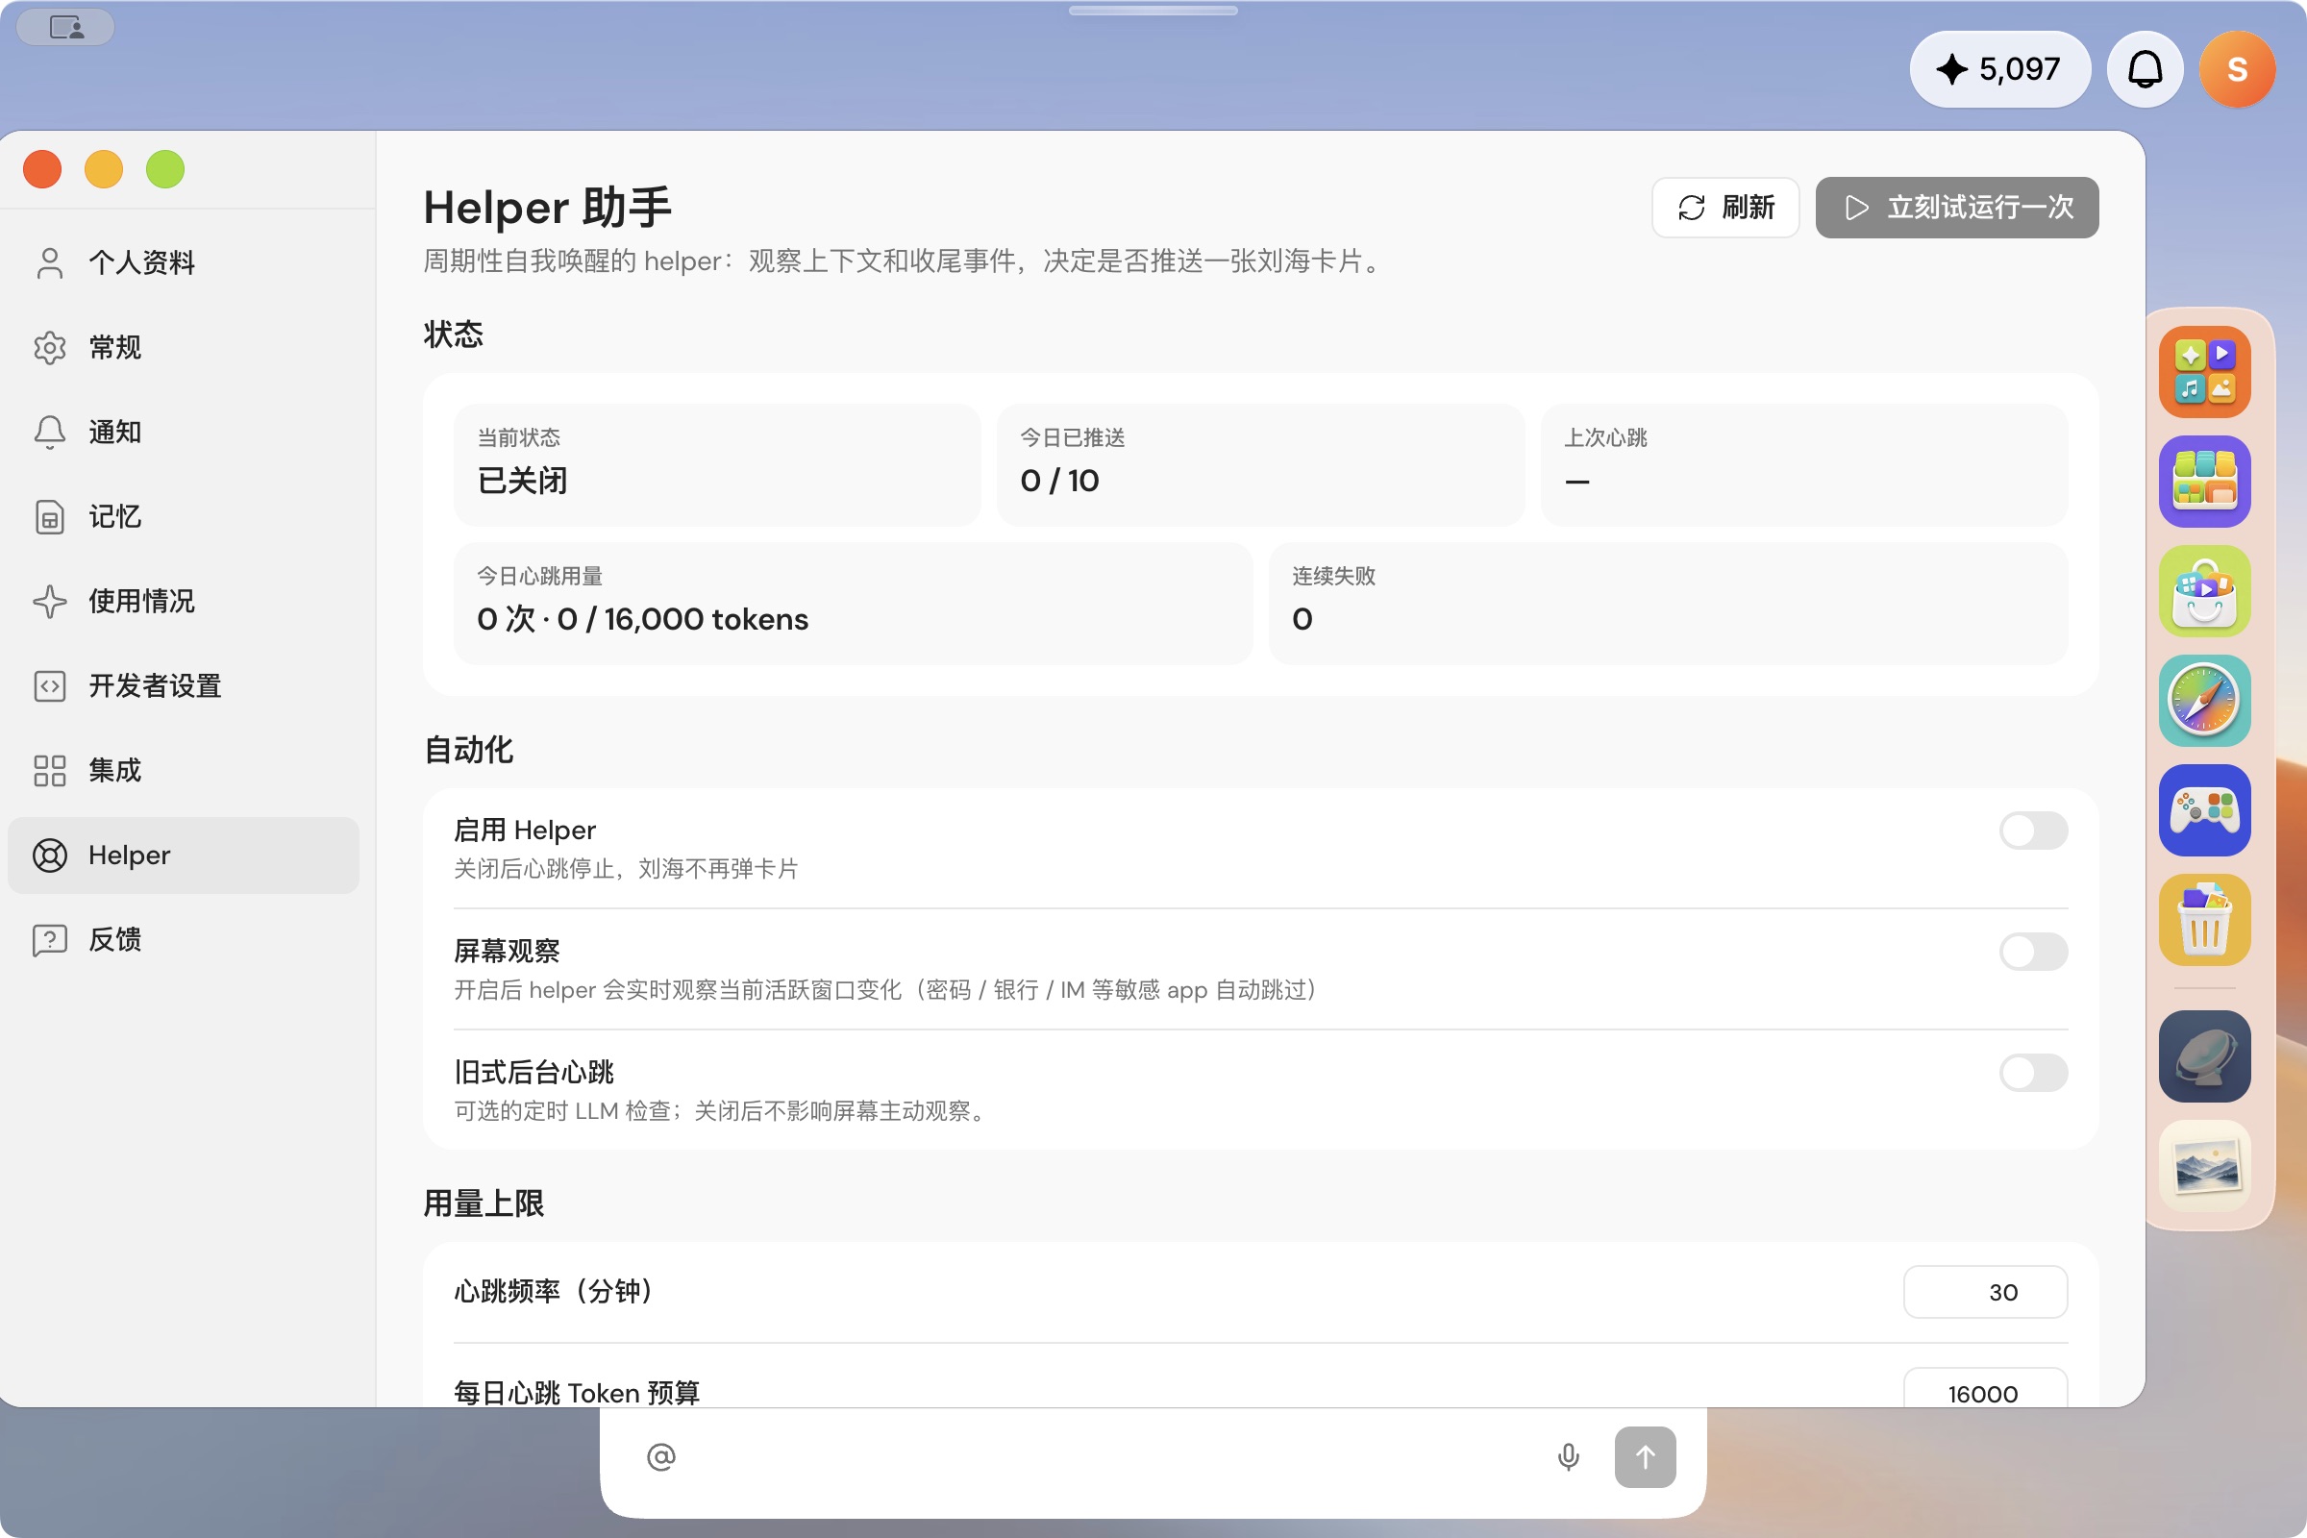The image size is (2307, 1538).
Task: Open the orange S user avatar
Action: (x=2238, y=69)
